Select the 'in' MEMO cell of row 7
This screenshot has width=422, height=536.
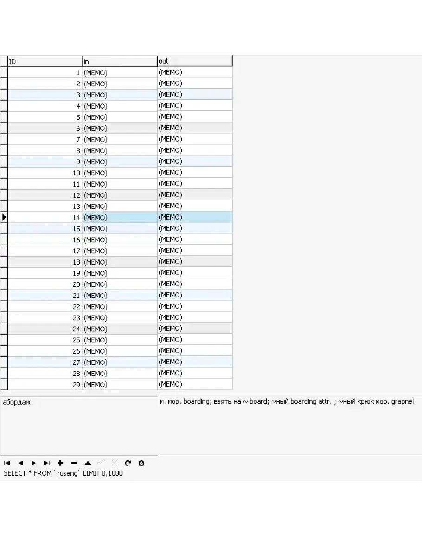(120, 140)
